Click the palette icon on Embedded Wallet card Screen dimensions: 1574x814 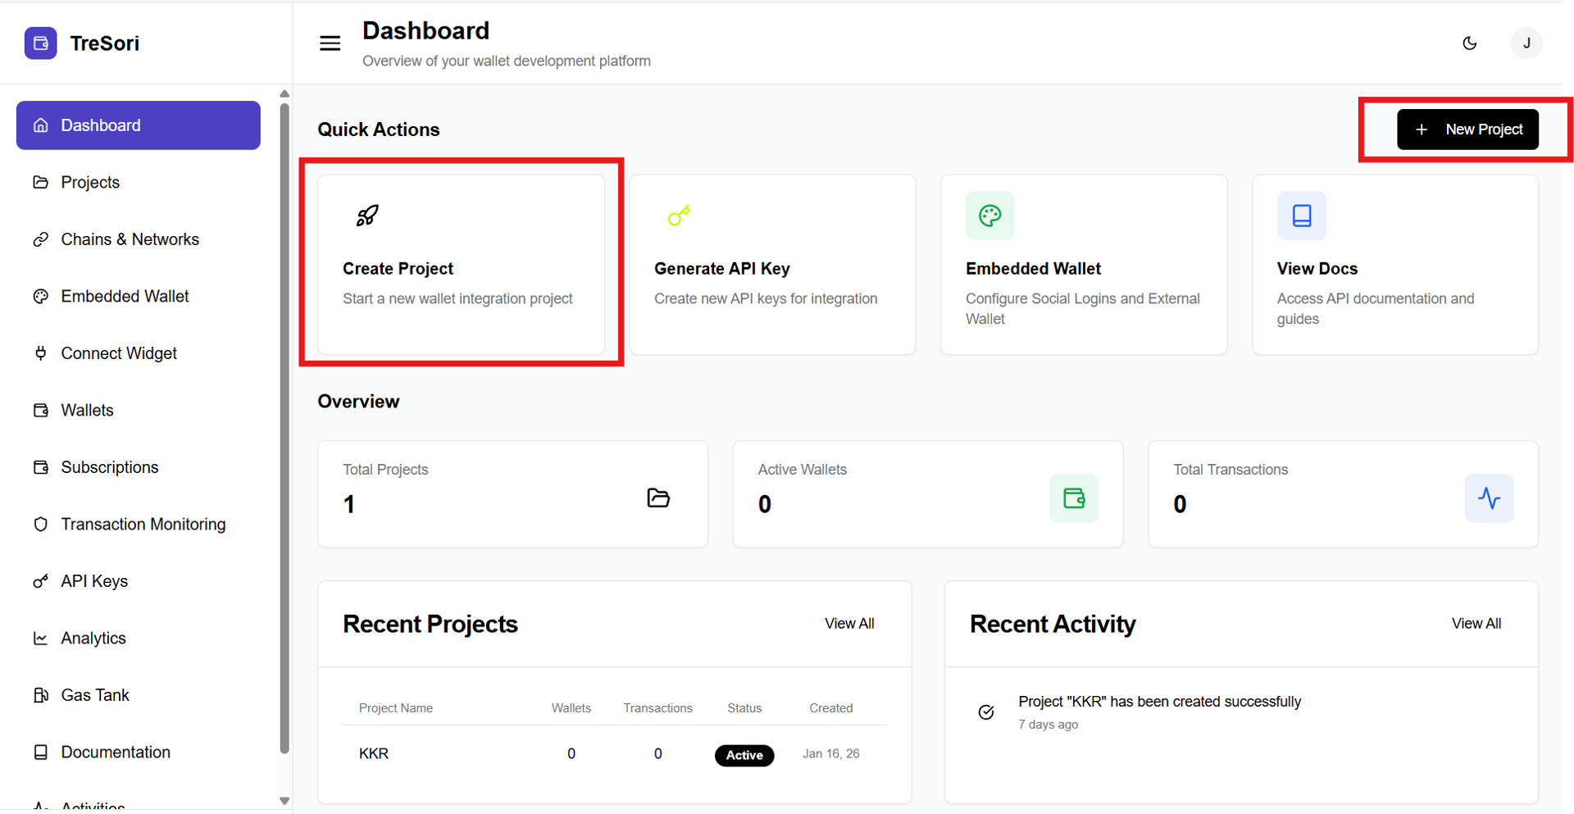[989, 216]
